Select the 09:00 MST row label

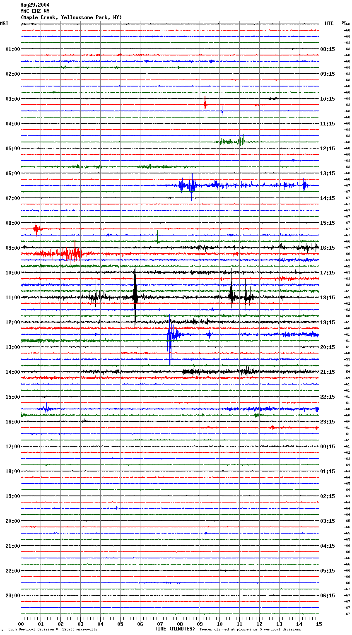click(x=13, y=248)
